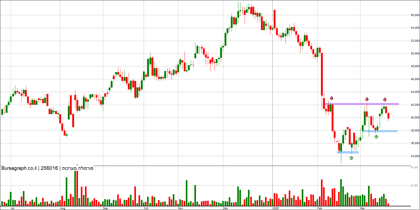Click the green buy arrow below 34,000 support
The image size is (420, 210).
[351, 158]
